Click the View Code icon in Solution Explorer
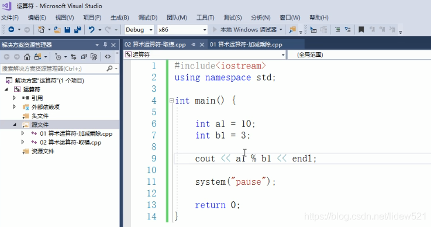 (x=108, y=57)
